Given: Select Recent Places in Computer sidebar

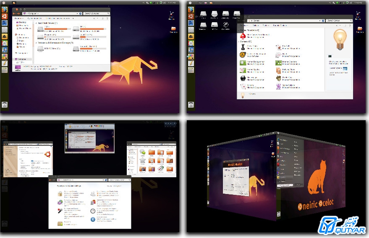Looking at the screenshot, I should pyautogui.click(x=24, y=28).
